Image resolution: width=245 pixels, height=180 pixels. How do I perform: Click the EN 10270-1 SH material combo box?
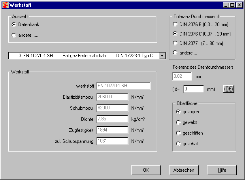[x=83, y=56]
